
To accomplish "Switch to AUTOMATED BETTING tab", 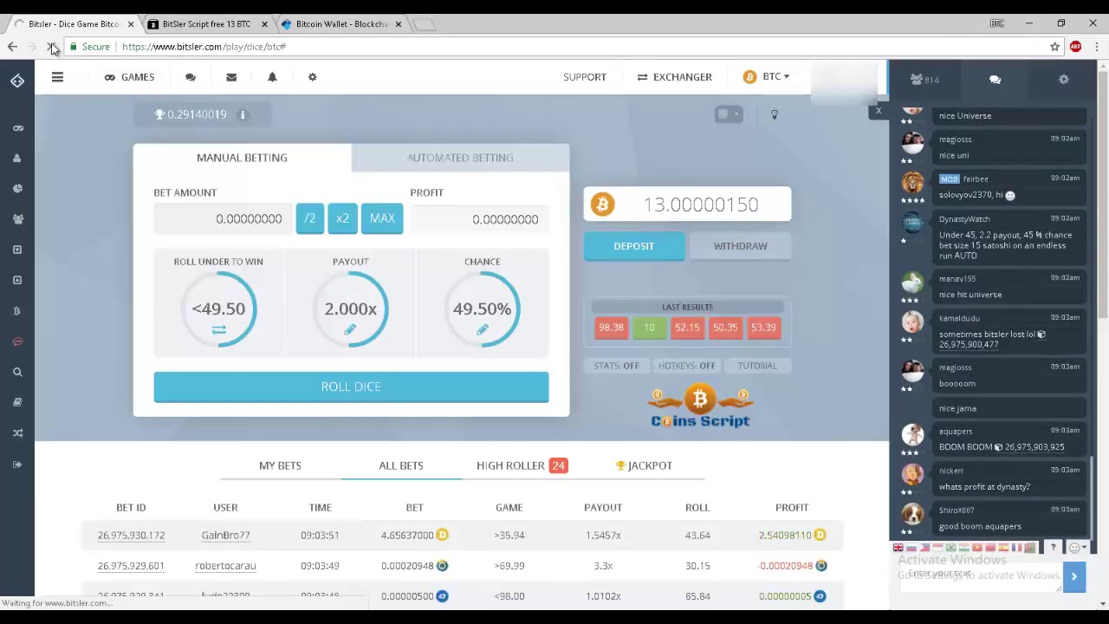I will (x=460, y=158).
